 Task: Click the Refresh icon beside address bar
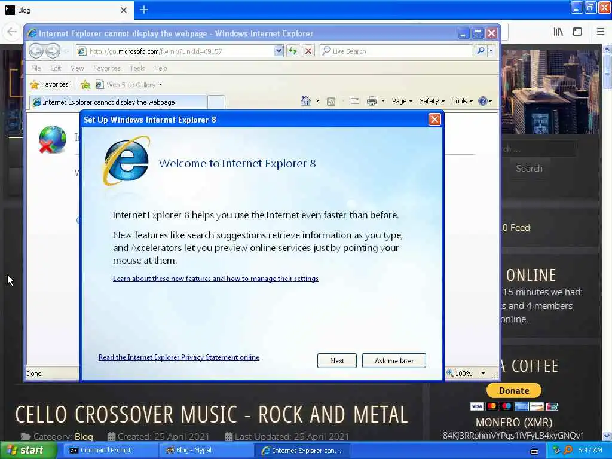point(293,51)
